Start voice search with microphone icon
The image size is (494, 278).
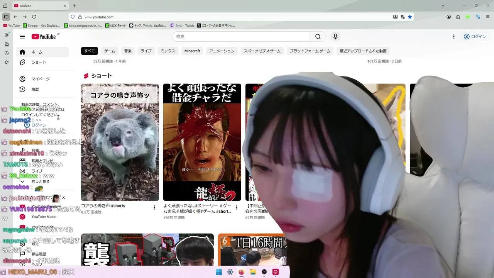[x=335, y=37]
